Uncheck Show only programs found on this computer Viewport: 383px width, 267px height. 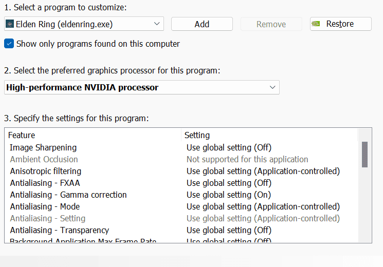[9, 44]
